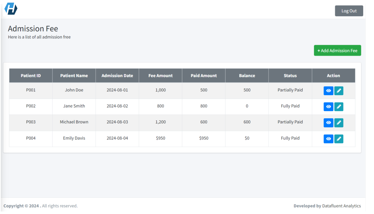Click the John Doe name cell
374x214 pixels.
(x=74, y=90)
